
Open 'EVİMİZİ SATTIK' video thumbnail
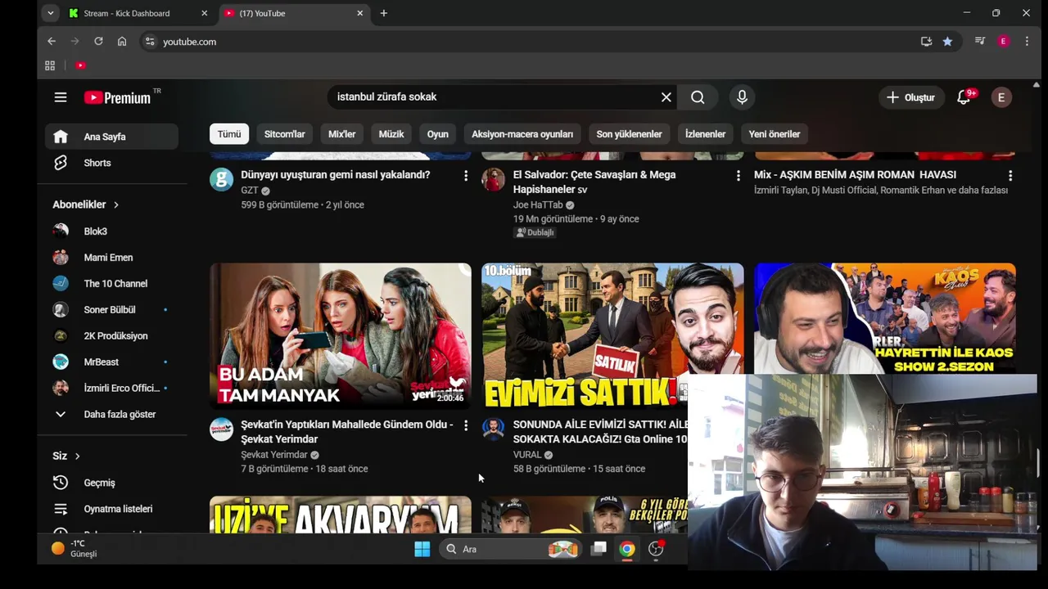click(612, 335)
